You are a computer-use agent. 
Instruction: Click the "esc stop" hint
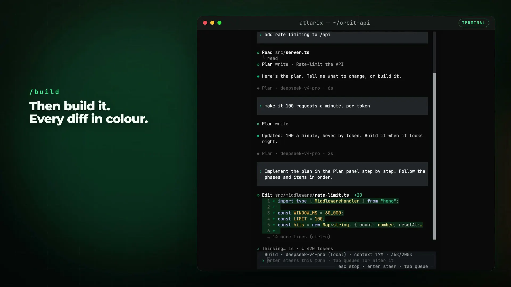coord(349,267)
